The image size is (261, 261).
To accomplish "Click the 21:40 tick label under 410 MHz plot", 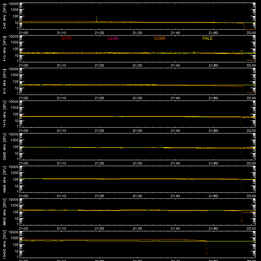I will [x=175, y=66].
